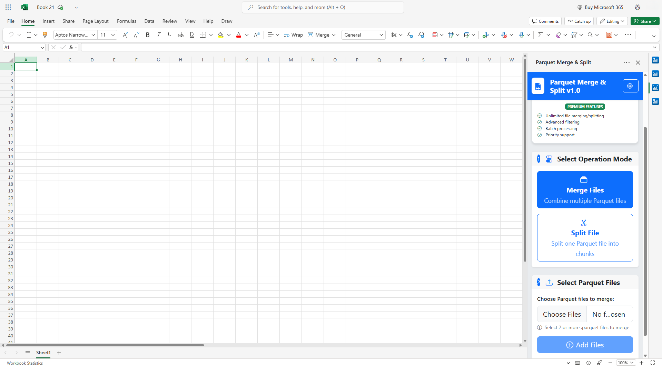
Task: Switch to the Insert tab
Action: [x=49, y=21]
